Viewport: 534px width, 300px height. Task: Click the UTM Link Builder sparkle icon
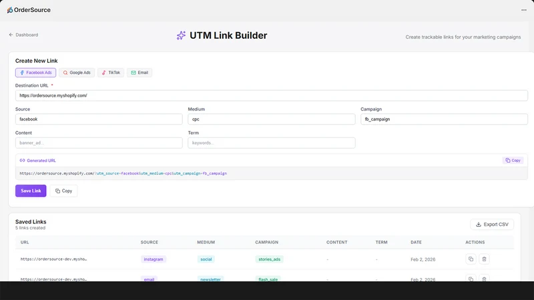tap(181, 35)
